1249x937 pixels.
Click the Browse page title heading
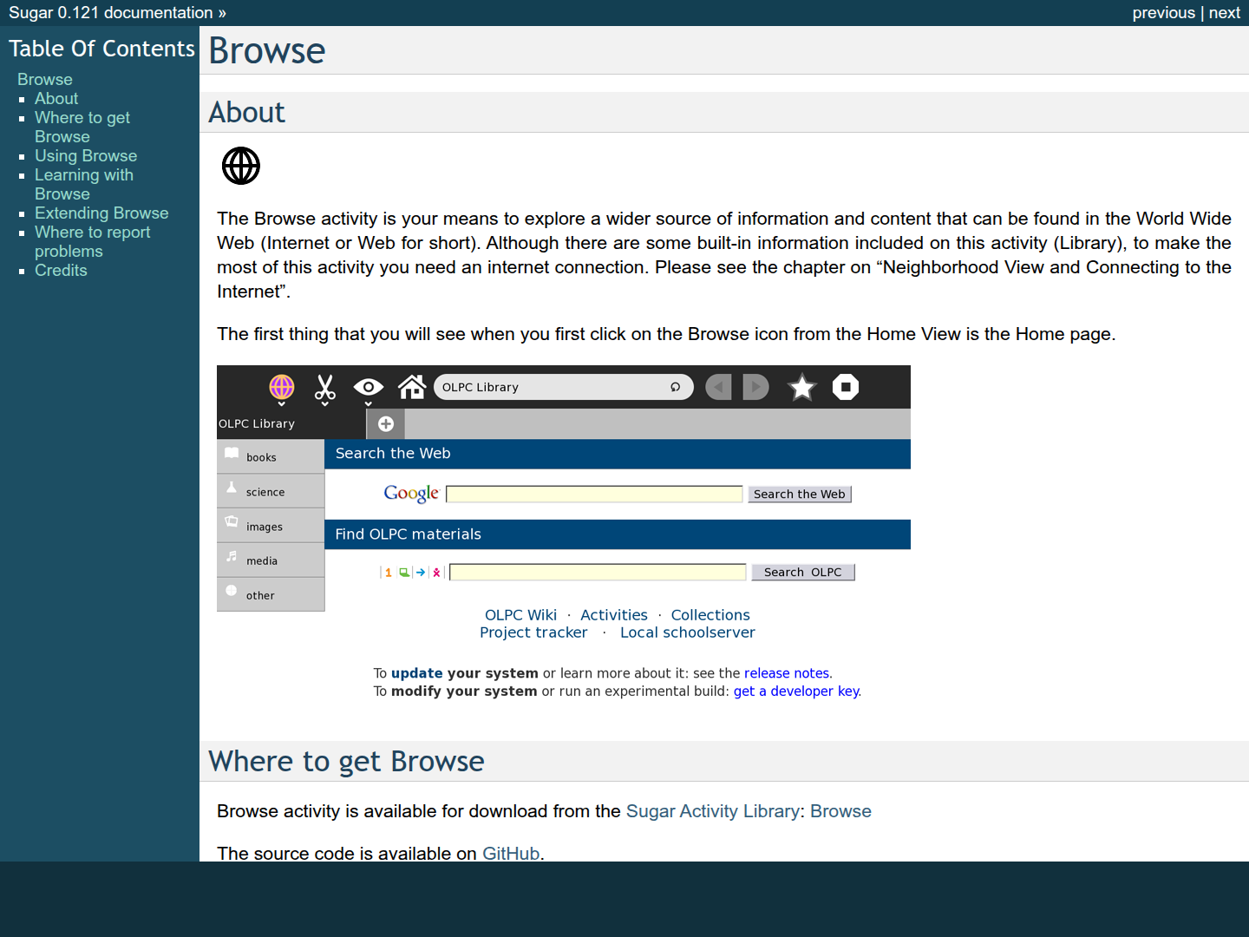tap(267, 50)
